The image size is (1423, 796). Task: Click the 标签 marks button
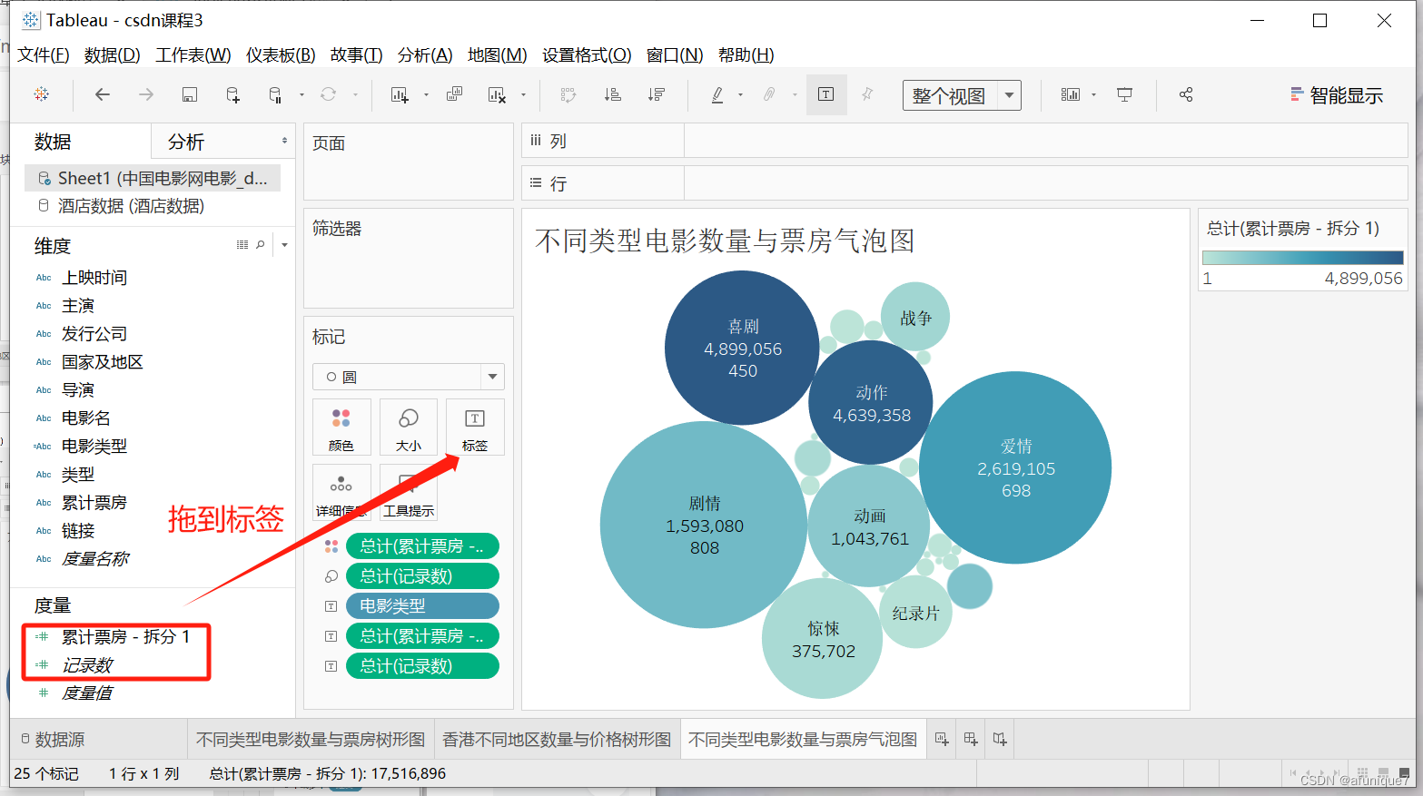(x=475, y=427)
